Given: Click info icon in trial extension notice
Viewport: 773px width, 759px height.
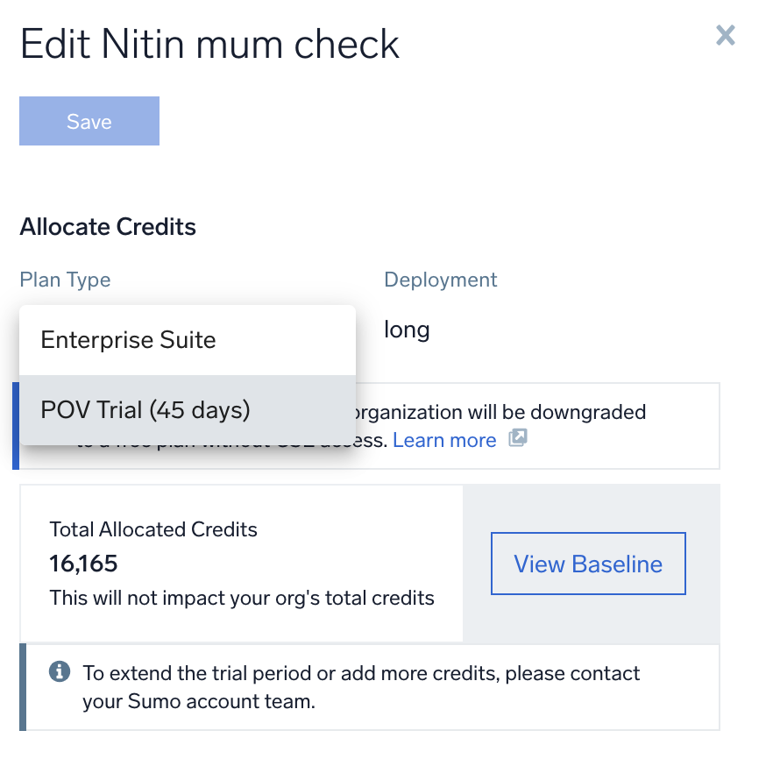Looking at the screenshot, I should [x=60, y=672].
